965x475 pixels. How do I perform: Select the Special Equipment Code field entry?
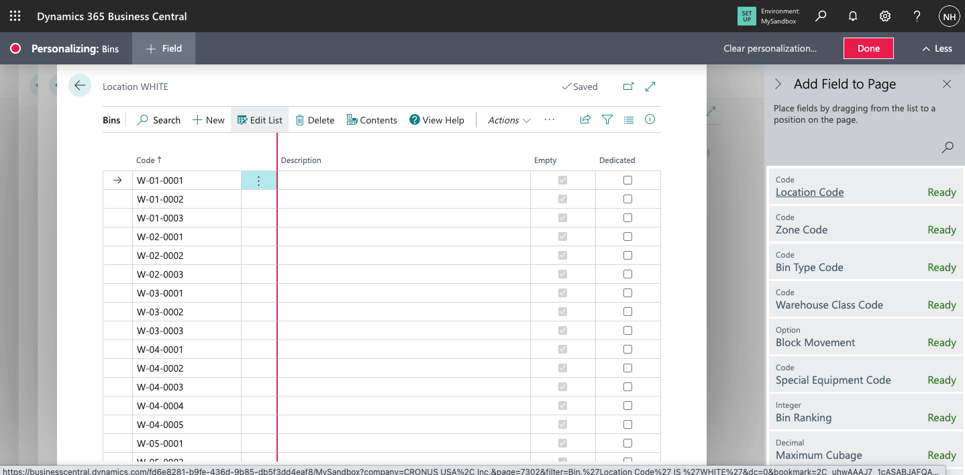click(x=866, y=373)
